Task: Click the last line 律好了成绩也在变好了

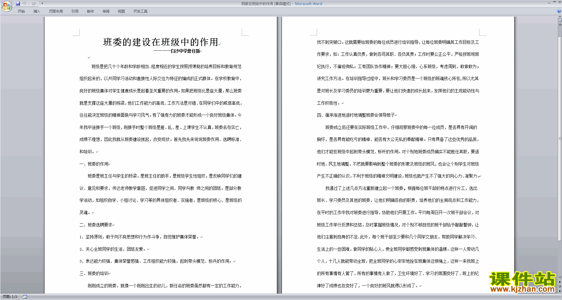Action: [368, 286]
